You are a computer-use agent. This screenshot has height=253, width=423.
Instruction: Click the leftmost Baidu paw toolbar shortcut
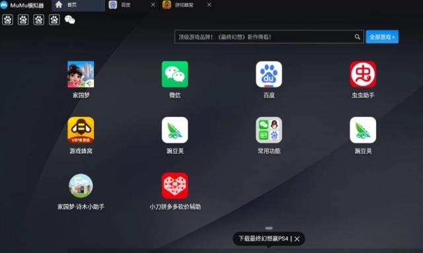tap(7, 20)
